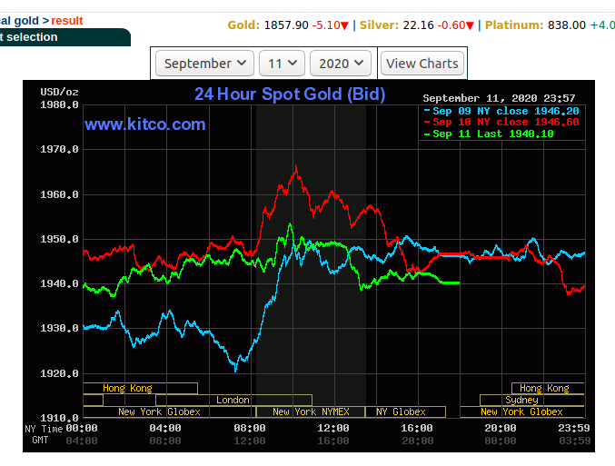Click the London market session bar
The height and width of the screenshot is (466, 615).
pos(233,400)
